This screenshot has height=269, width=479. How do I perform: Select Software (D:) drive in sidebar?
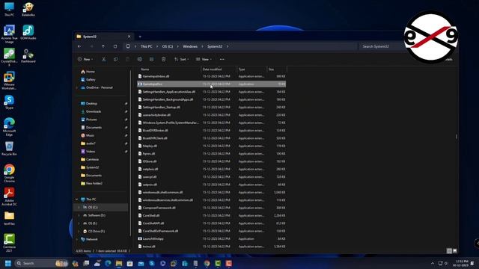pyautogui.click(x=94, y=215)
